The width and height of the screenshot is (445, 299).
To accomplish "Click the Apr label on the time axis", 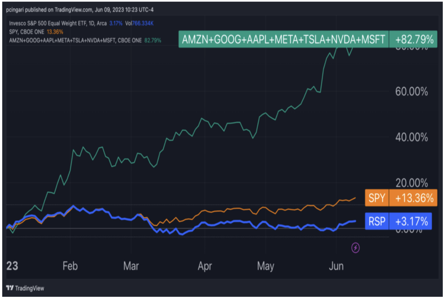I will [x=205, y=266].
